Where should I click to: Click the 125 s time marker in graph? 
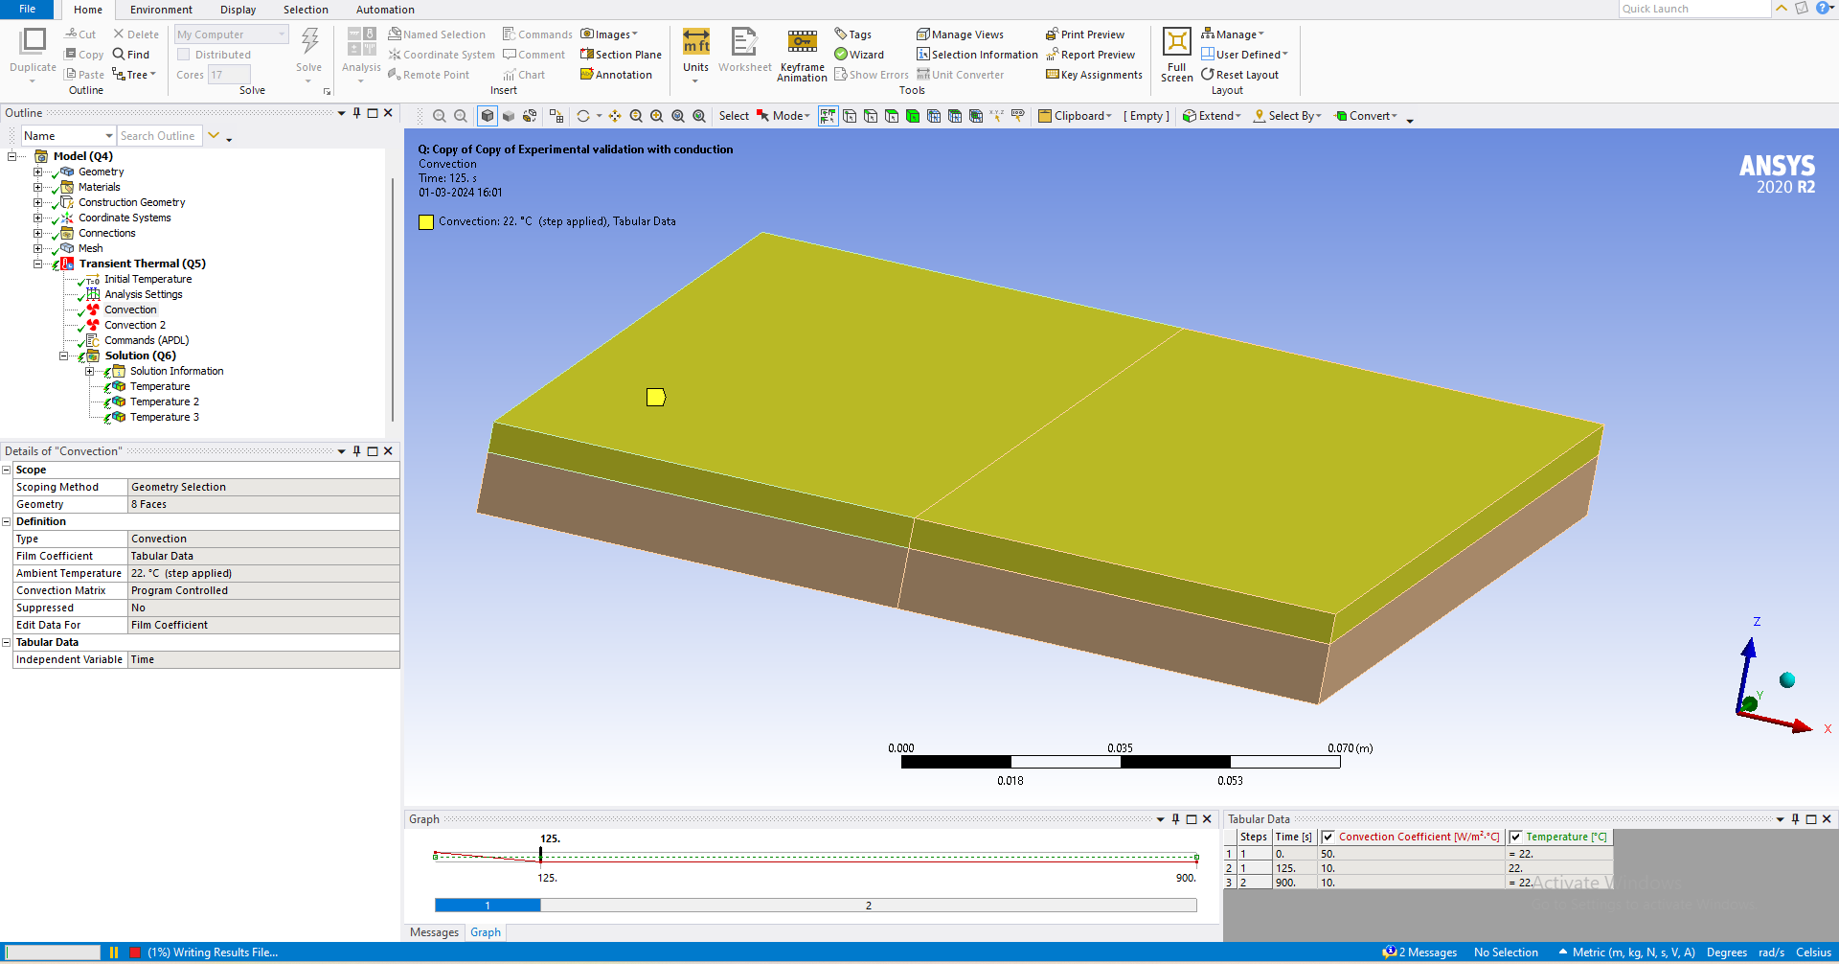(541, 855)
